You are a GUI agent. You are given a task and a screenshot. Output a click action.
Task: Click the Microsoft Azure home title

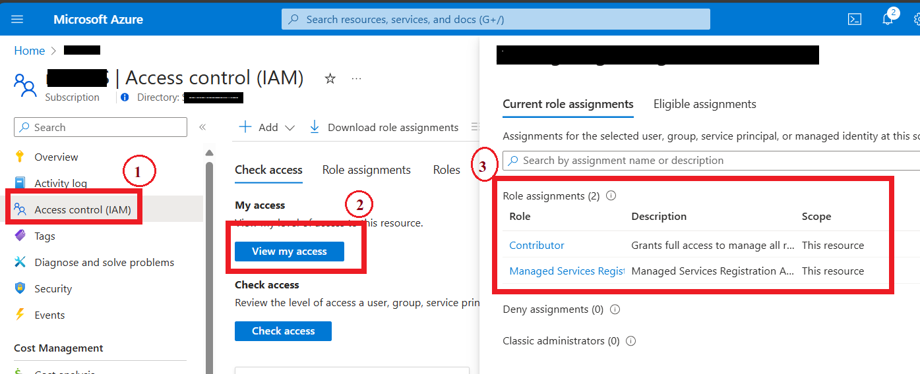tap(98, 19)
